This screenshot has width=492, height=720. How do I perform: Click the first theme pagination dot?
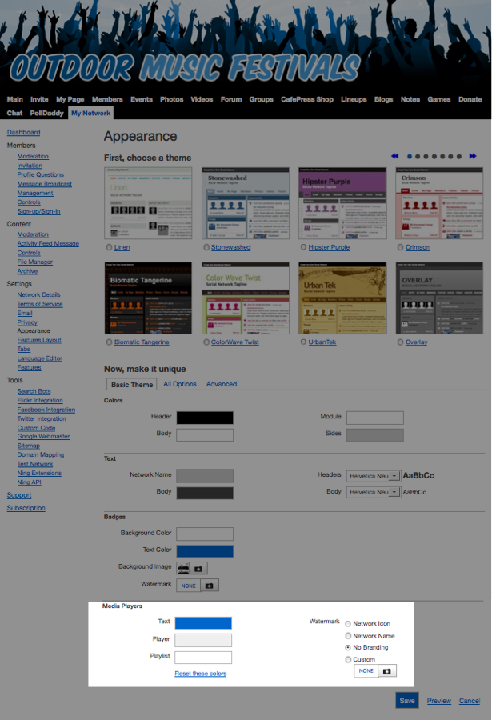click(x=410, y=157)
